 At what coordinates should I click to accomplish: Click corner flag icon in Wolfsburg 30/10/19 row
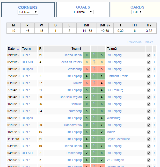tap(94, 69)
